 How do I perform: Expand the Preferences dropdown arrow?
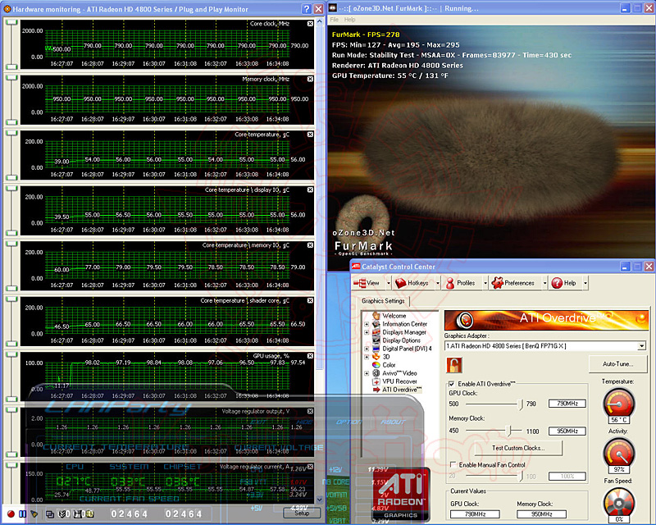(x=544, y=284)
